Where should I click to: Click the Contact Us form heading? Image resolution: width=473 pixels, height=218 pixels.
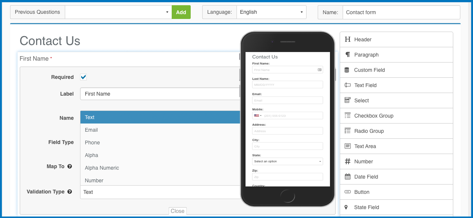50,41
